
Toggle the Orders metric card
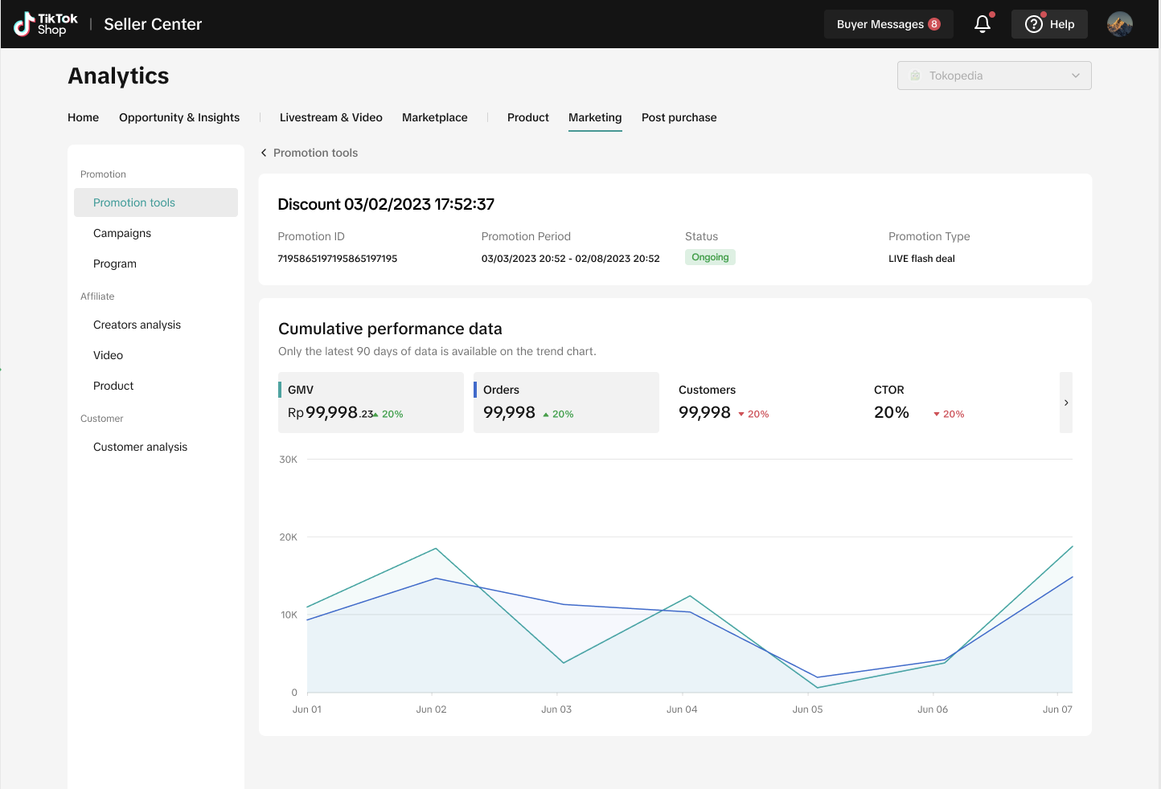tap(566, 402)
